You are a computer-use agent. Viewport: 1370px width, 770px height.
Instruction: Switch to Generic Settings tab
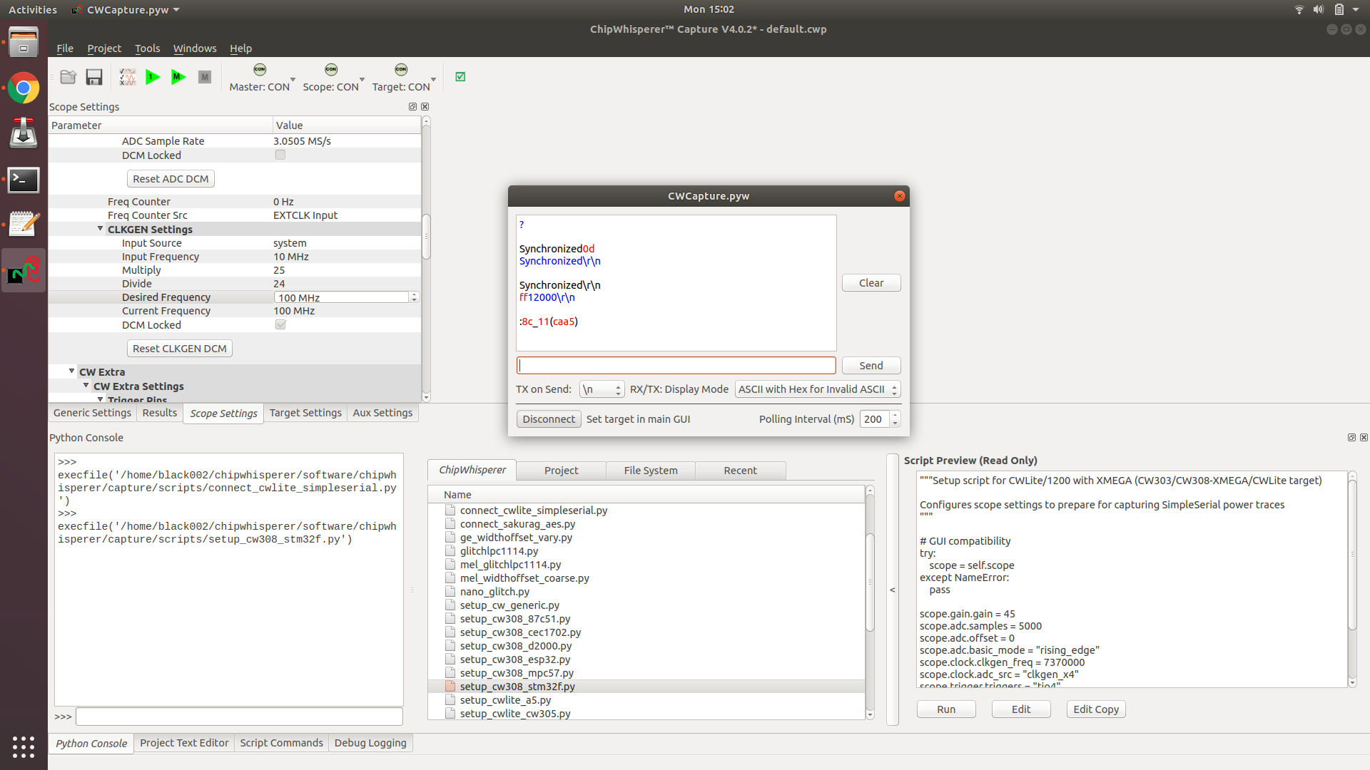(92, 413)
